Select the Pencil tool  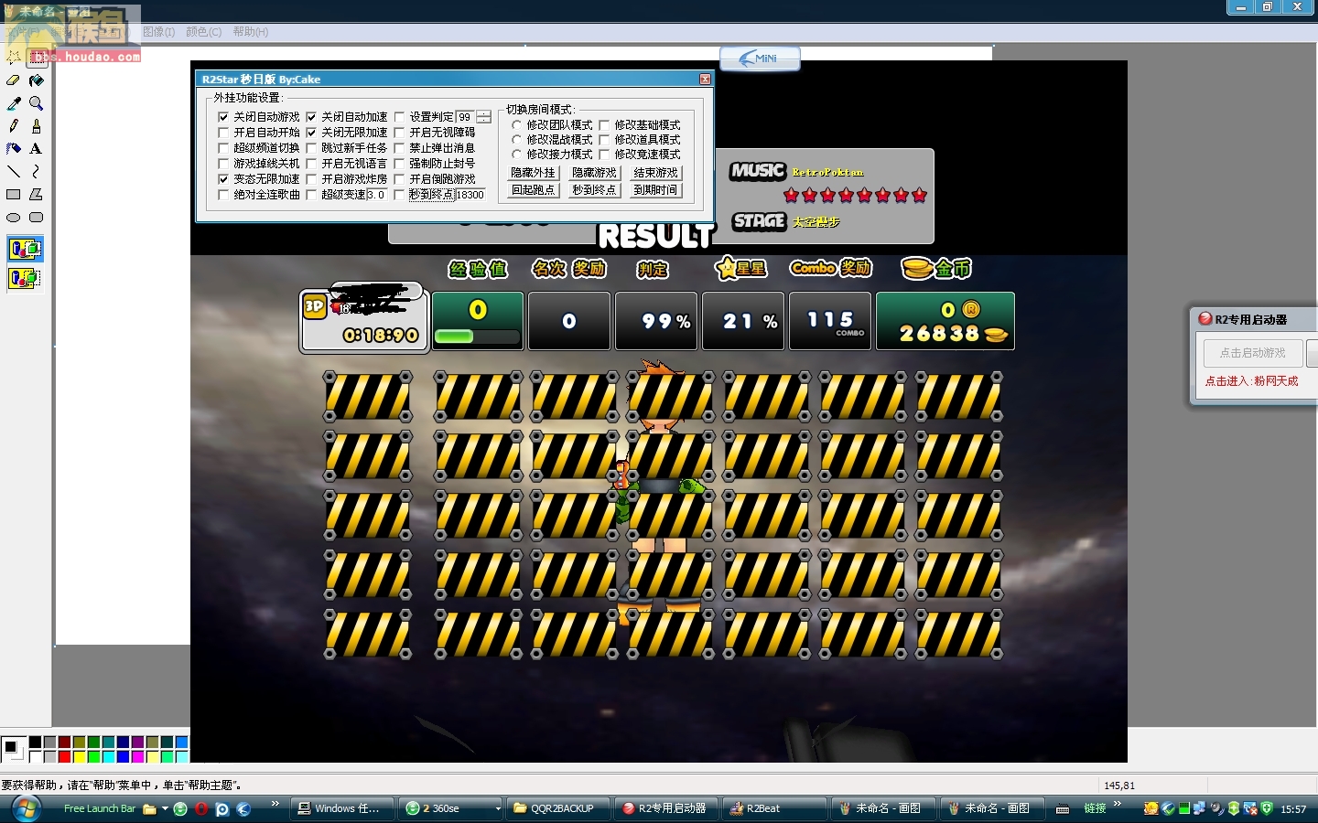tap(14, 126)
